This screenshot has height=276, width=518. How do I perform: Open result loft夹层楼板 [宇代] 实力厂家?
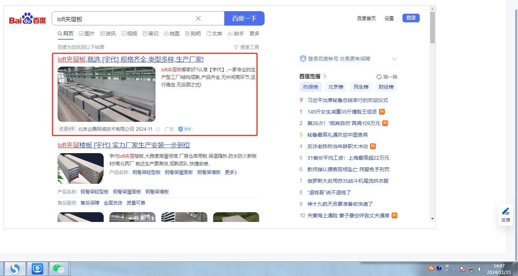pyautogui.click(x=124, y=145)
